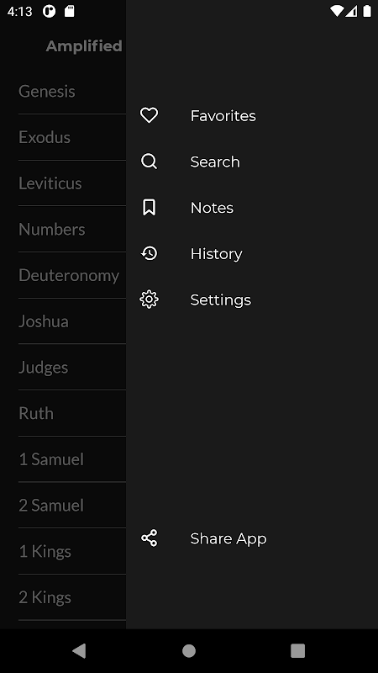Tap the Search magnifier icon
Screen dimensions: 378x673
point(150,162)
